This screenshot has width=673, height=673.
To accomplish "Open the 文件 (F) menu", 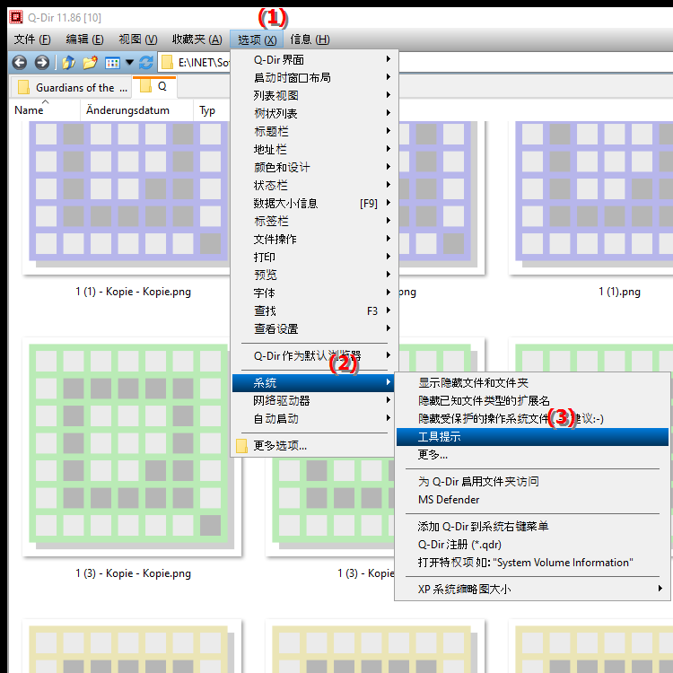I will 32,39.
